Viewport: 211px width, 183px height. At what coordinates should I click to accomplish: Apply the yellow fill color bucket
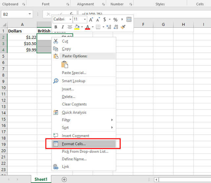77,27
